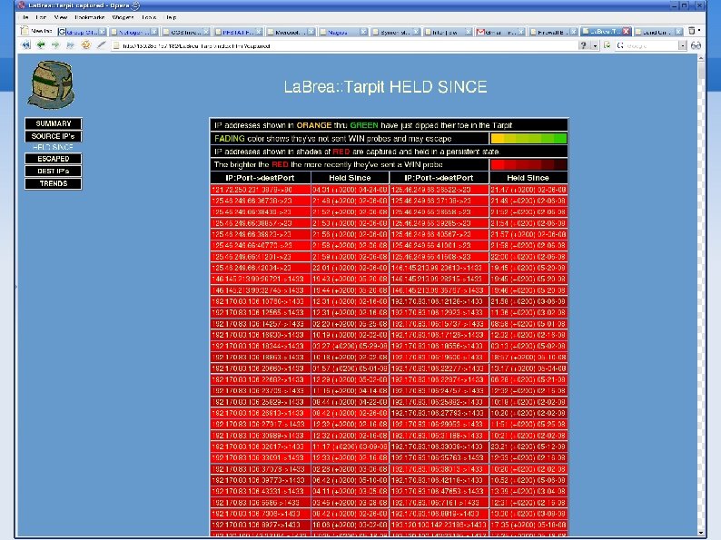The width and height of the screenshot is (721, 540).
Task: Close the Nagios tab
Action: coord(363,32)
